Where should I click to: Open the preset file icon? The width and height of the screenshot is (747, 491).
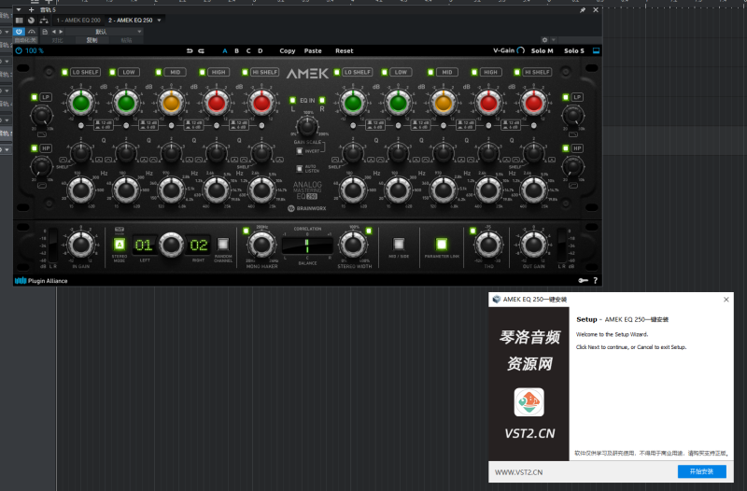click(x=45, y=32)
